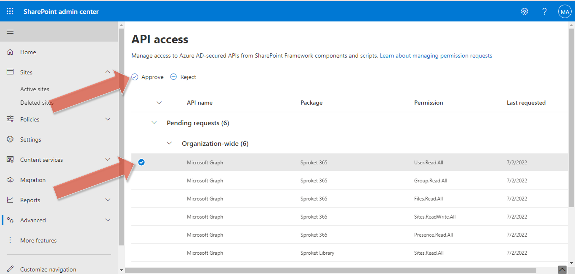Click the Home house icon
The image size is (575, 274).
(10, 52)
